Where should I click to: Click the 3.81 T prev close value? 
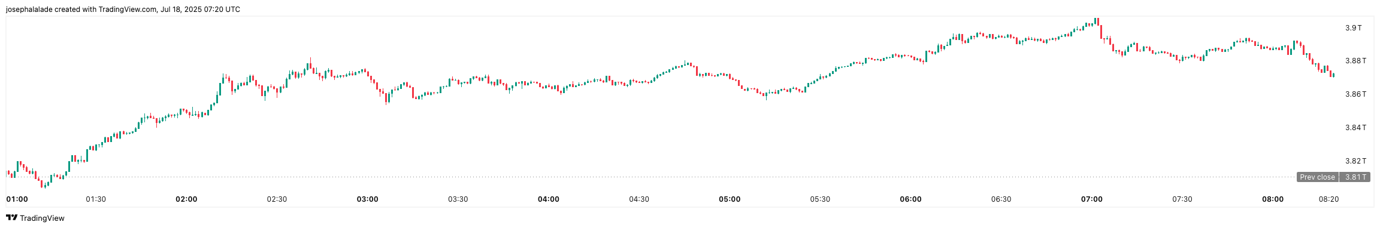[x=1355, y=177]
